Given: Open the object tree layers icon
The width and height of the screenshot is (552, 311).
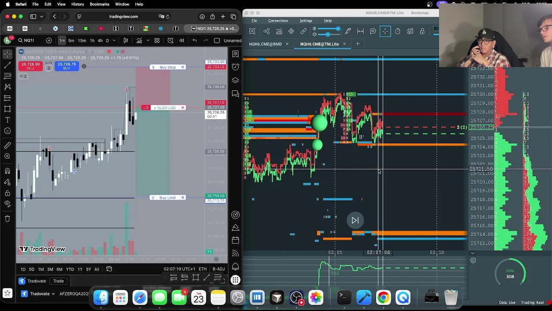Looking at the screenshot, I should tap(235, 80).
